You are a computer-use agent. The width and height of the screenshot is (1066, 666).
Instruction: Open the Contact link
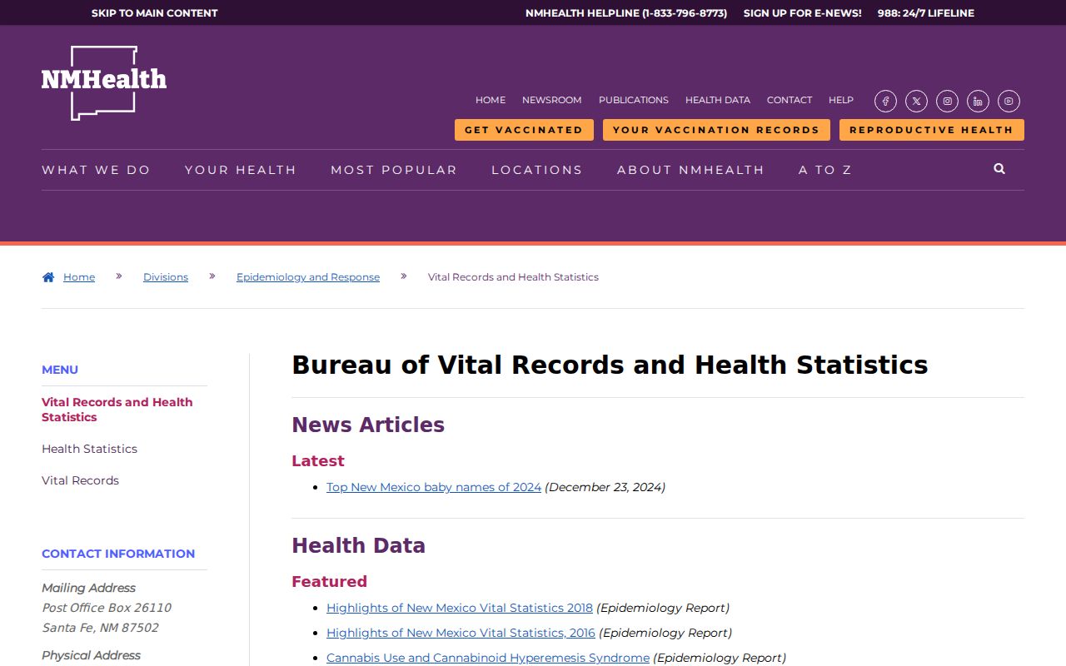pyautogui.click(x=790, y=100)
